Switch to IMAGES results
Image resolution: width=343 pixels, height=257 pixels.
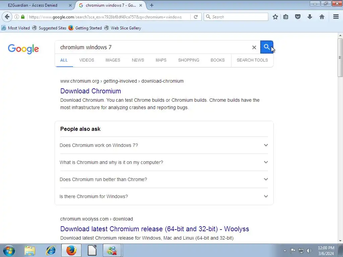coord(113,60)
